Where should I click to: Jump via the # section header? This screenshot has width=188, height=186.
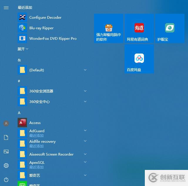[19, 81]
